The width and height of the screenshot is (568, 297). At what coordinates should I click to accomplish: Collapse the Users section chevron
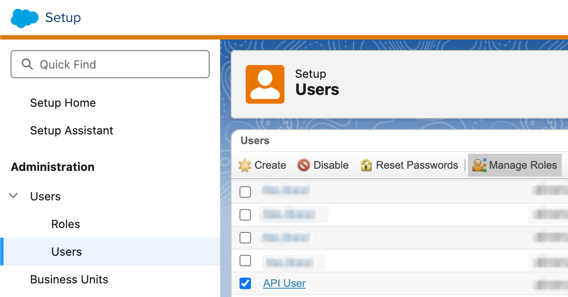14,196
